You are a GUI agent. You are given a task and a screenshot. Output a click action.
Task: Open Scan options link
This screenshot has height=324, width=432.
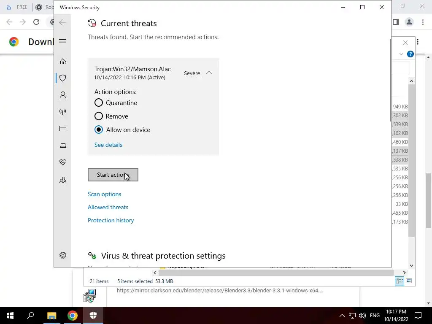pos(105,194)
